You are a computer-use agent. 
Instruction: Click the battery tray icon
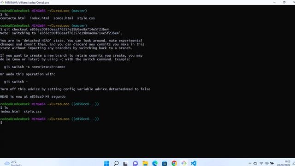[272, 163]
